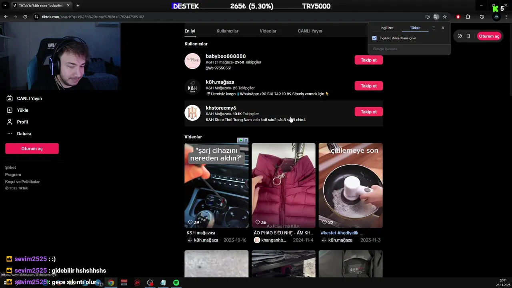Click the install app icon in address bar
The height and width of the screenshot is (288, 512).
428,17
